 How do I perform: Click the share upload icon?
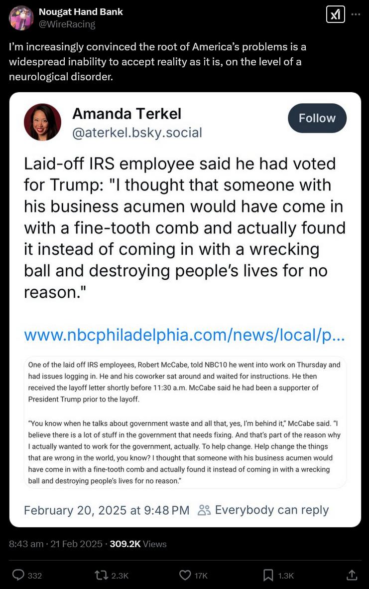point(351,575)
